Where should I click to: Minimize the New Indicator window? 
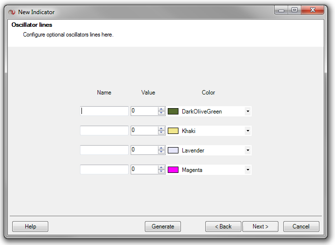[281, 10]
